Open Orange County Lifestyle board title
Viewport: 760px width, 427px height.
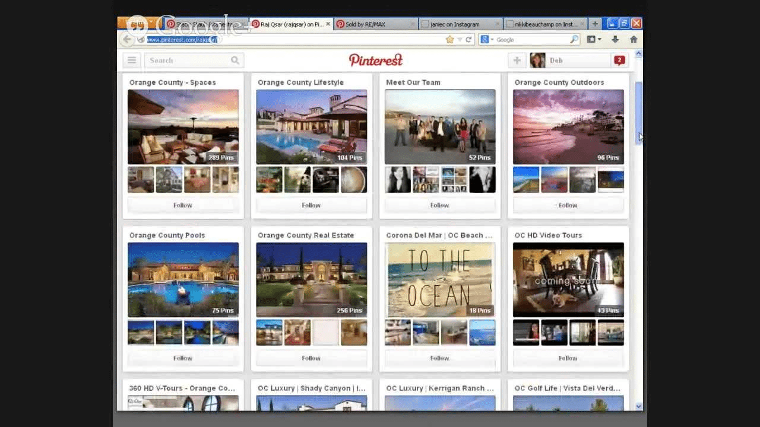point(300,82)
